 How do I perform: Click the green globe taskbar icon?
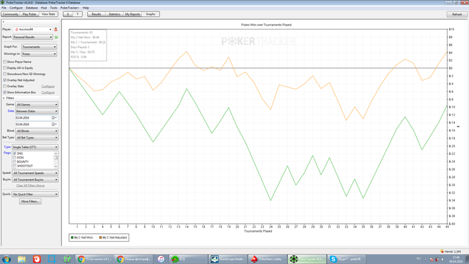click(67, 259)
